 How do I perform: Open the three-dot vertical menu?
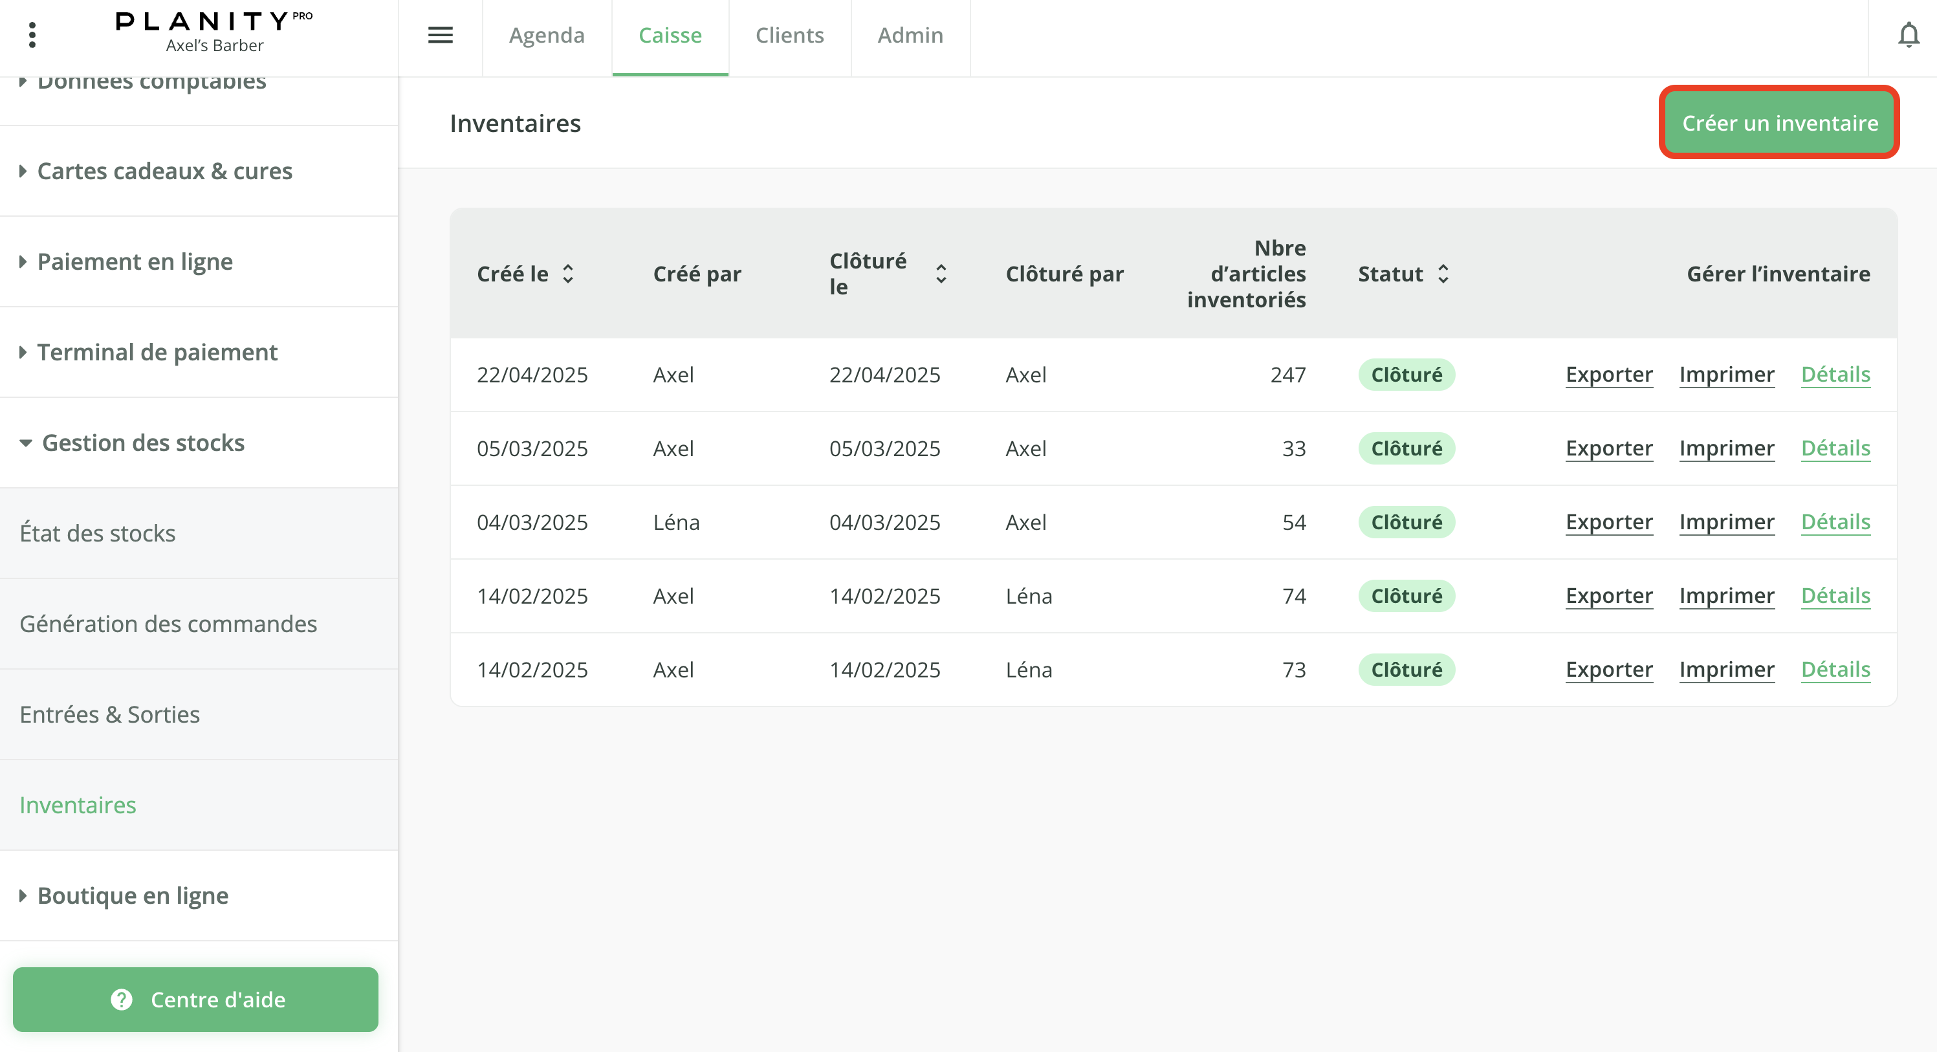(x=32, y=36)
